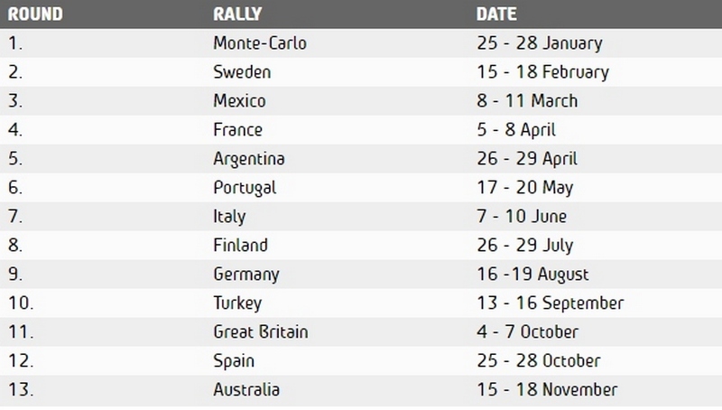Select the Australia rally name
722x410 pixels.
pyautogui.click(x=246, y=390)
